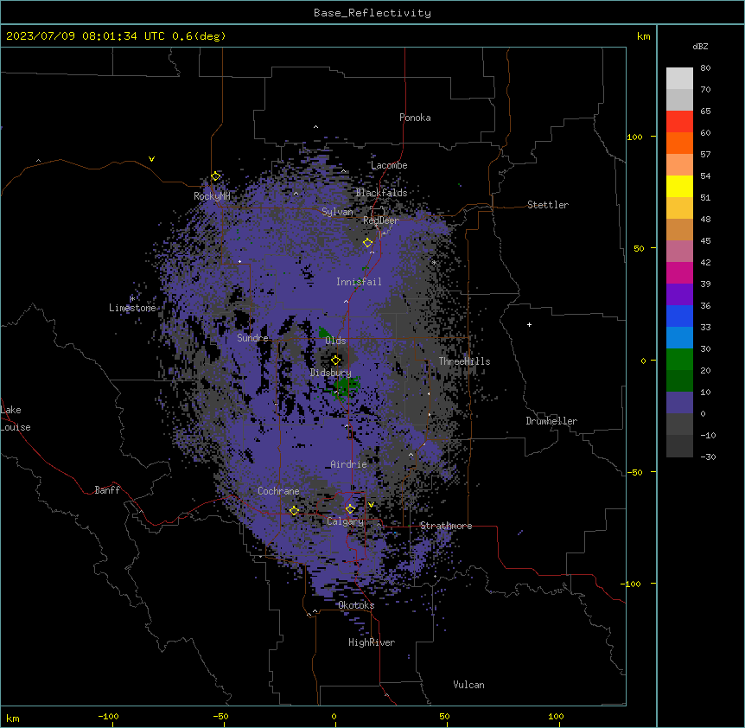The width and height of the screenshot is (745, 728).
Task: Pick the darkest gray -30 to -10 swatch
Action: tap(679, 446)
